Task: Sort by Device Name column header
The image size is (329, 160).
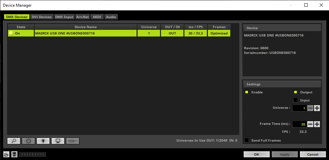Action: click(x=86, y=27)
